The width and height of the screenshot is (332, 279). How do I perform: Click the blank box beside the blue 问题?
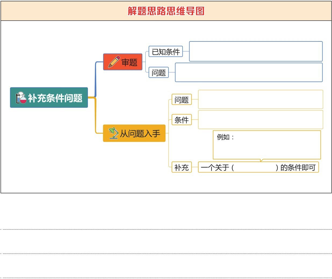click(249, 72)
